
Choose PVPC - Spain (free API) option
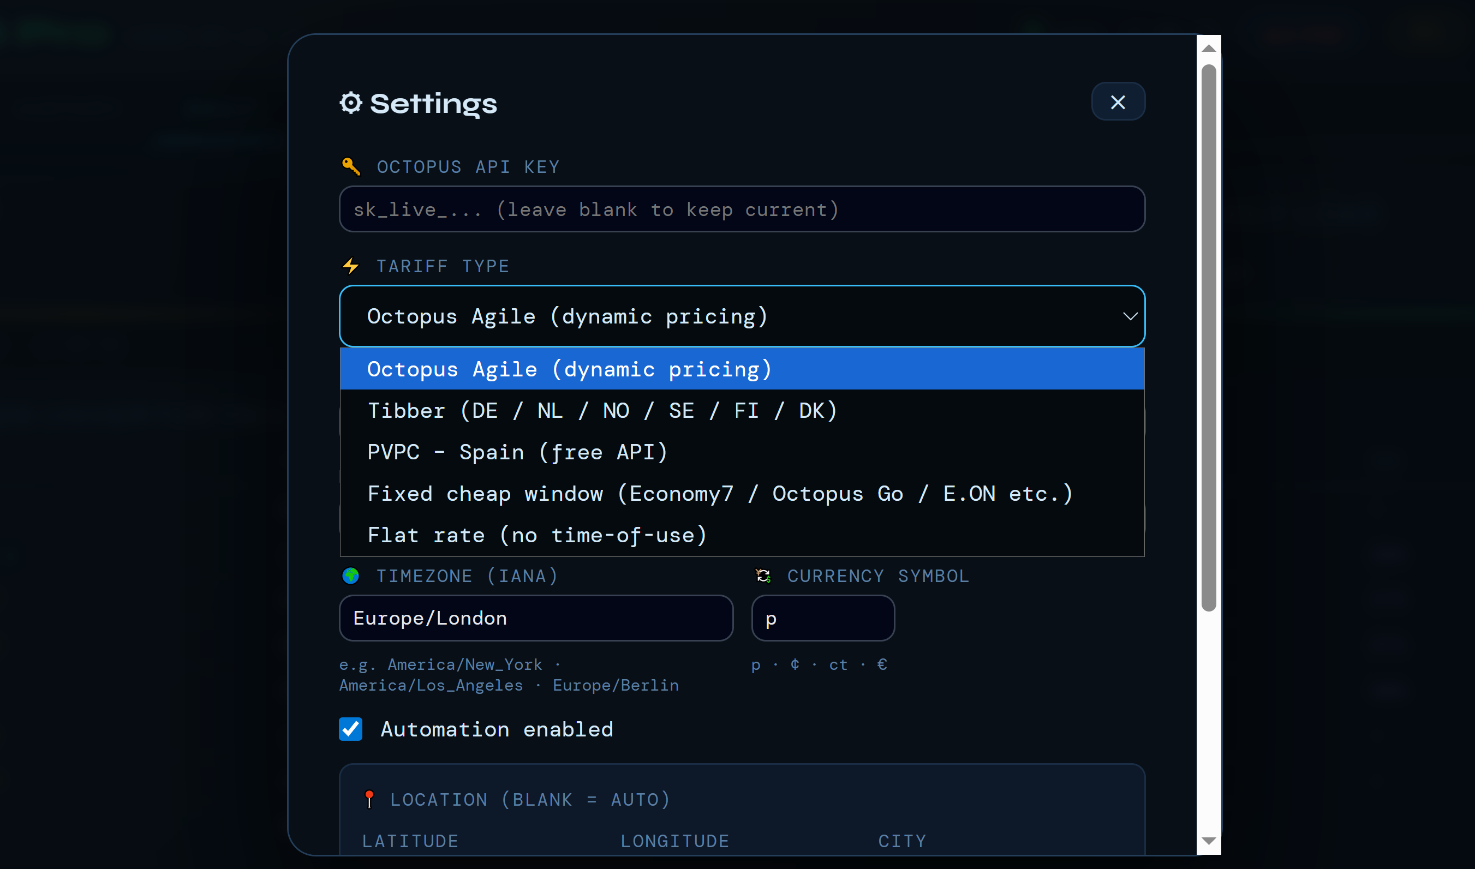coord(742,452)
